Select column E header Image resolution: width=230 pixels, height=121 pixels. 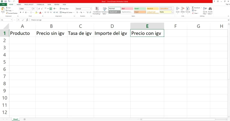(147, 26)
